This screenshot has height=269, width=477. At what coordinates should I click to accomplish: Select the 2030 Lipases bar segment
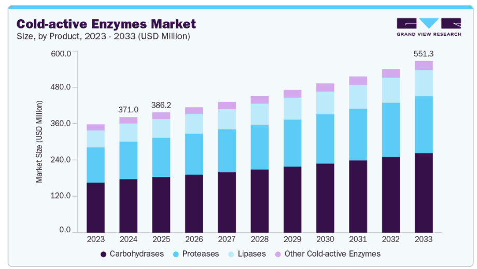coord(325,103)
